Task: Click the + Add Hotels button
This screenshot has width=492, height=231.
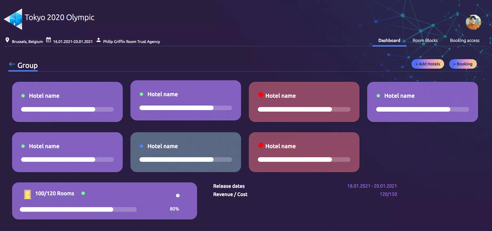Action: click(x=427, y=64)
